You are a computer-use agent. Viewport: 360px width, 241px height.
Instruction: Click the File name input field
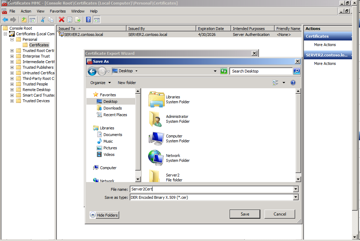coord(212,189)
